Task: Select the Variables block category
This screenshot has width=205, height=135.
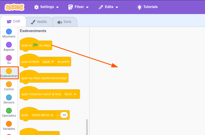Action: pos(9,126)
